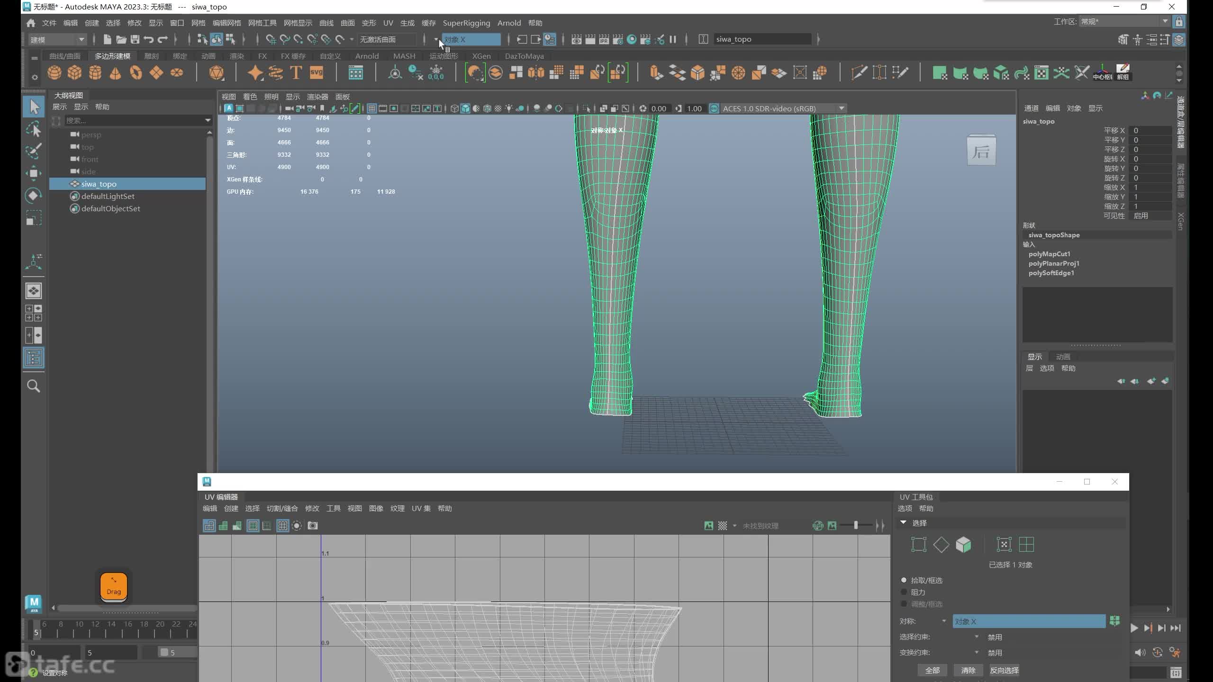
Task: Select the arrow Select tool in toolbox
Action: coord(34,106)
